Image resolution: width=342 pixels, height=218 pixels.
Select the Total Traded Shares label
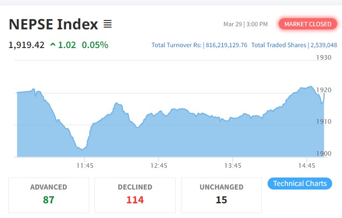(x=279, y=45)
